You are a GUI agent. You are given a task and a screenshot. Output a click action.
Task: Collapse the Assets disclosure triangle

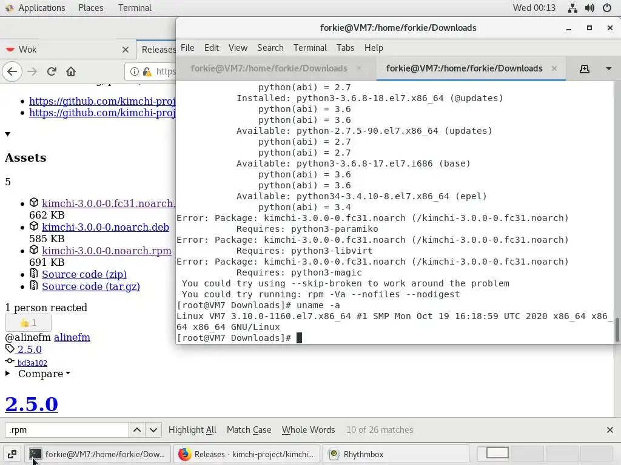click(x=7, y=134)
